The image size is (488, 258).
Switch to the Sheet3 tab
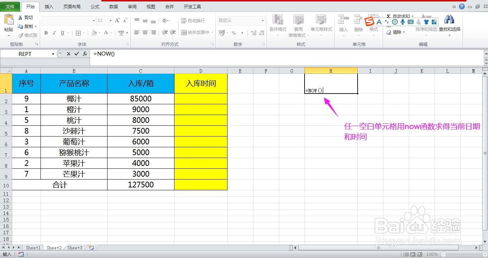click(x=75, y=248)
